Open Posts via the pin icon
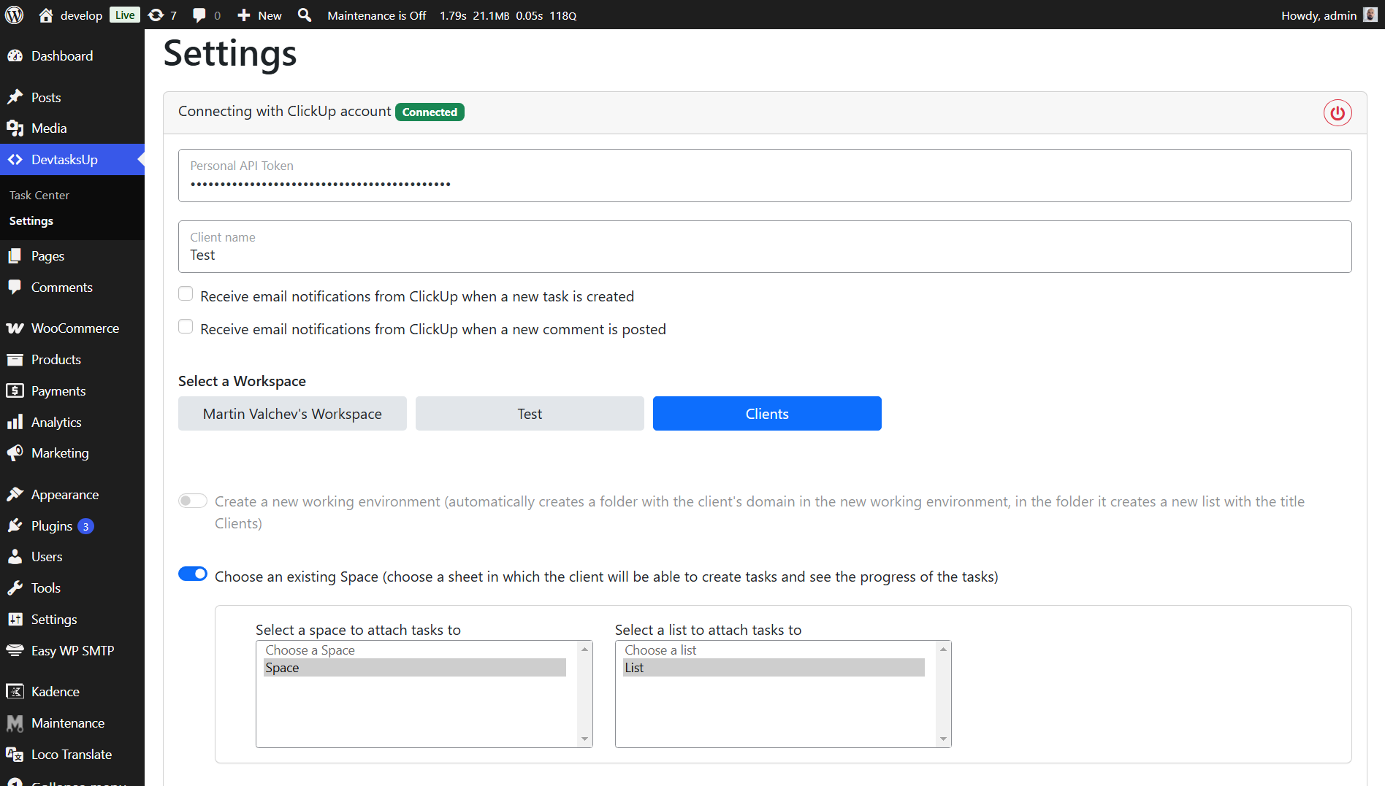 tap(15, 97)
